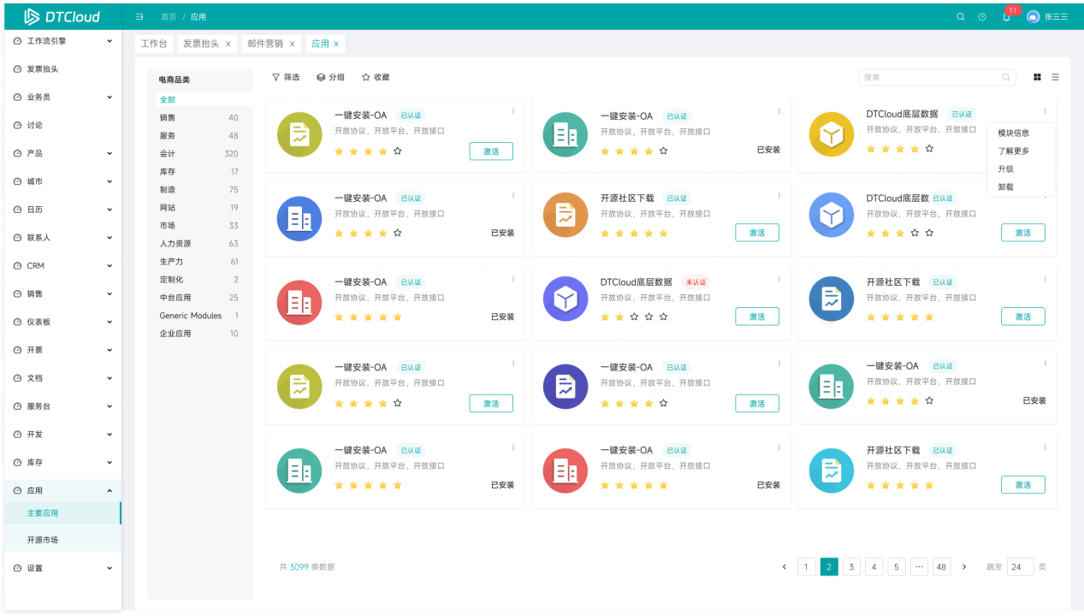Expand the CRM menu
The height and width of the screenshot is (616, 1084).
tap(109, 265)
